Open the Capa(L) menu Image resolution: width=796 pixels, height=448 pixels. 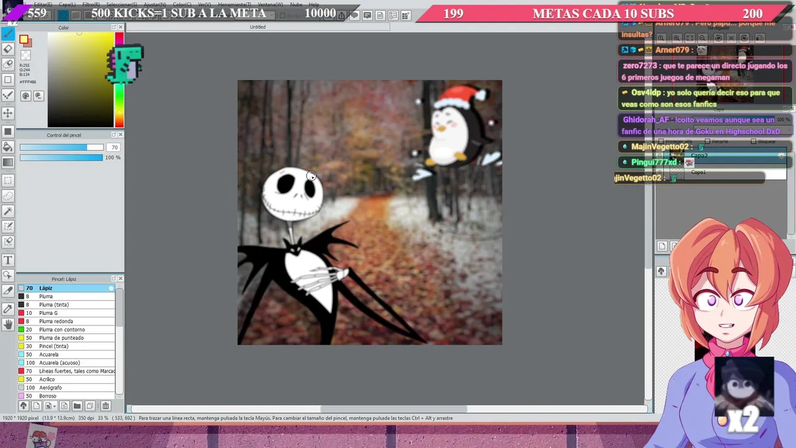tap(67, 4)
